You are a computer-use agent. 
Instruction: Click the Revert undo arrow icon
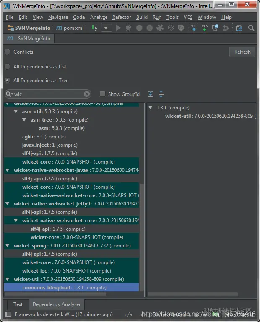point(226,28)
